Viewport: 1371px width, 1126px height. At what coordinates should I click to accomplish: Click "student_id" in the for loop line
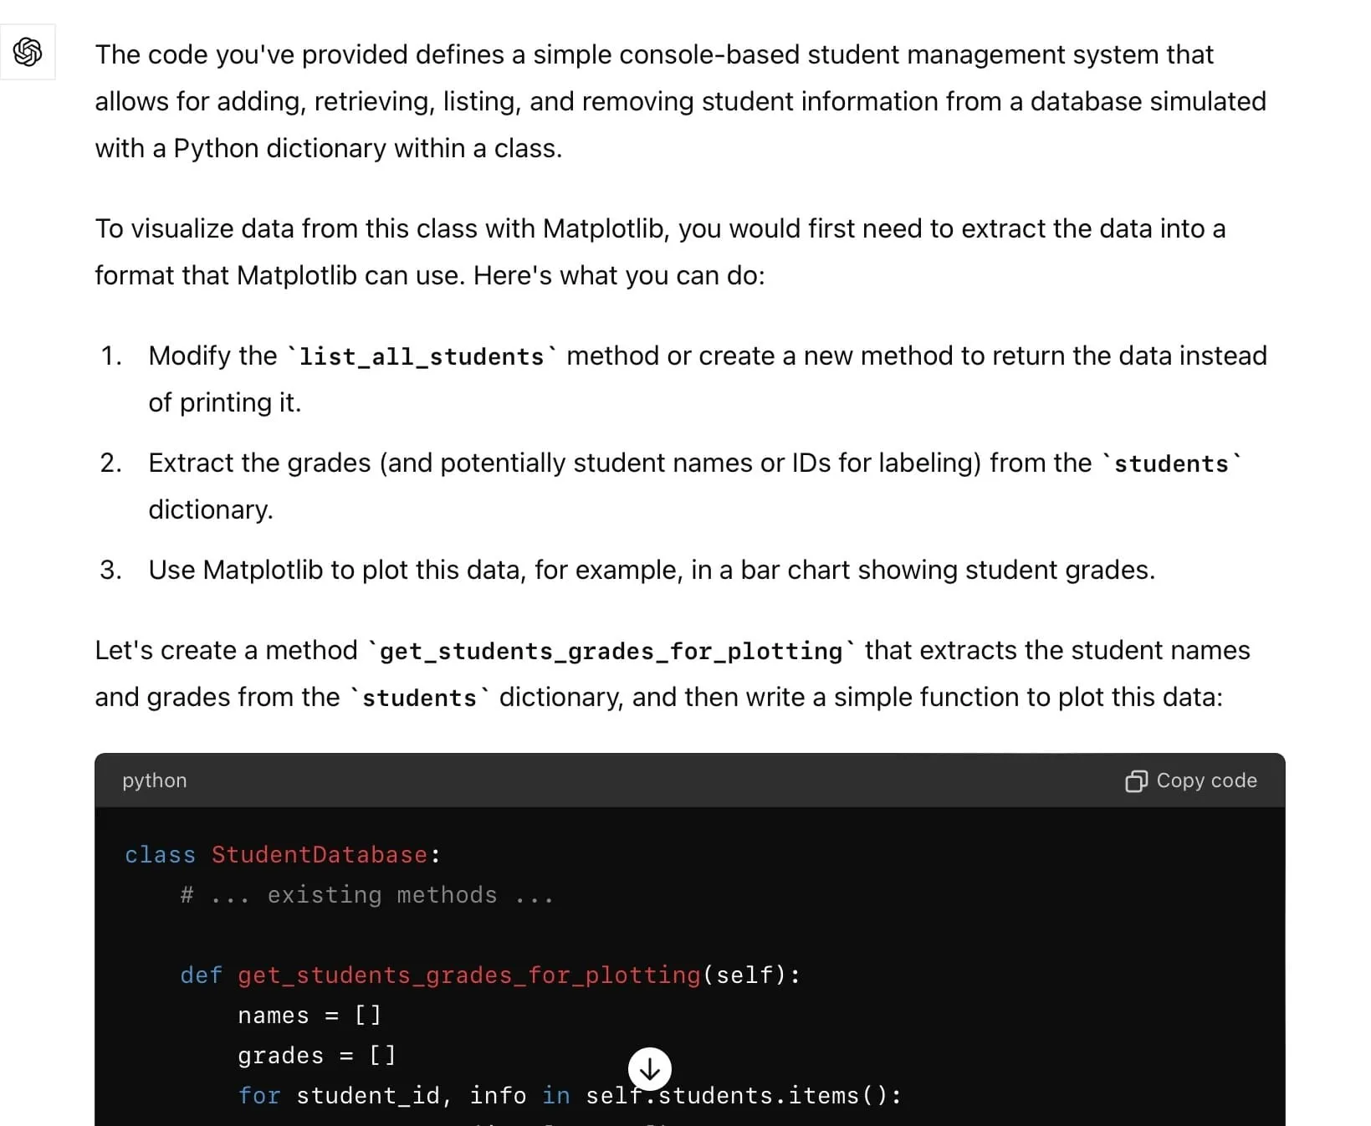coord(368,1095)
